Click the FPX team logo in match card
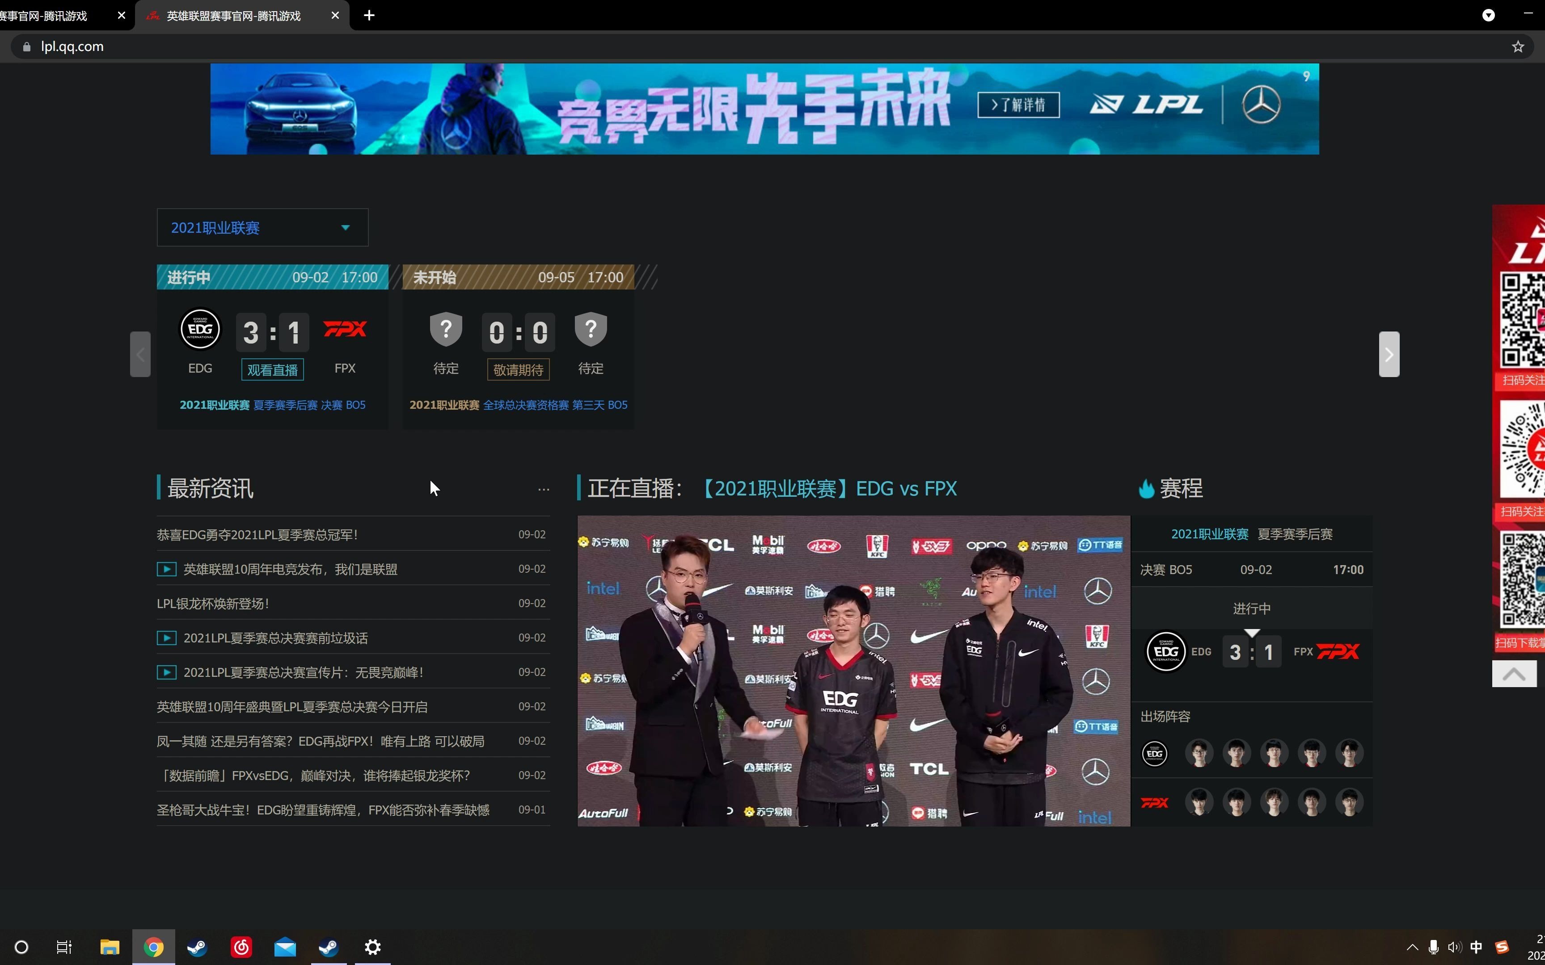 345,329
